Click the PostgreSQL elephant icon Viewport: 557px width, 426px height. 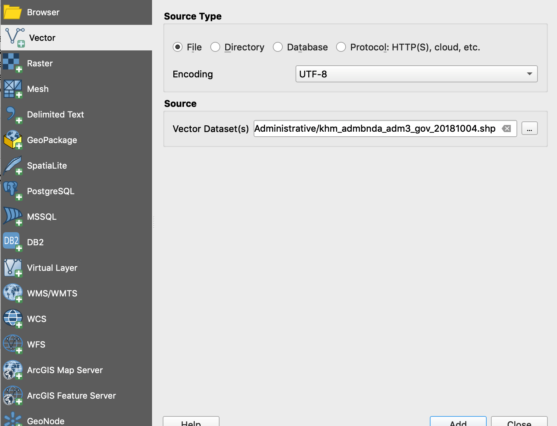click(13, 191)
